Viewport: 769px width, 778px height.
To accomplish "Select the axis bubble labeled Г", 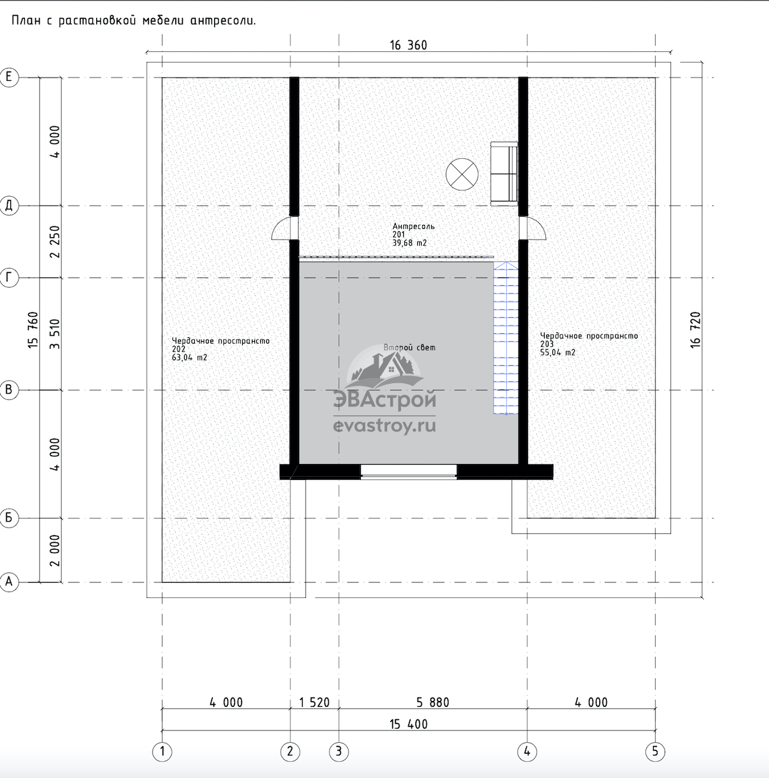I will point(9,277).
